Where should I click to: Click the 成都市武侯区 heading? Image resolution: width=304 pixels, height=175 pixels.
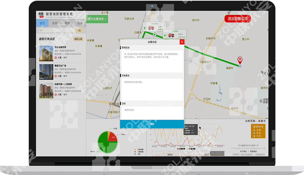tap(47, 39)
